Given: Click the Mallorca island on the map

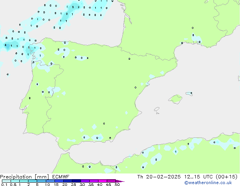Looking at the screenshot, I should pos(175,99).
